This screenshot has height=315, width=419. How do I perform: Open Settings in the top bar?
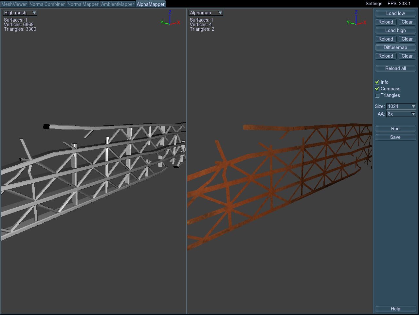[374, 4]
